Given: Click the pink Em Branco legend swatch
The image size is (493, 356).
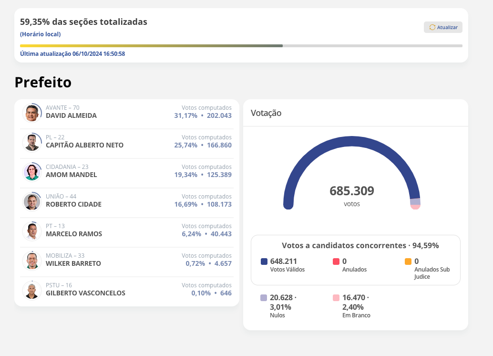Looking at the screenshot, I should [x=336, y=298].
